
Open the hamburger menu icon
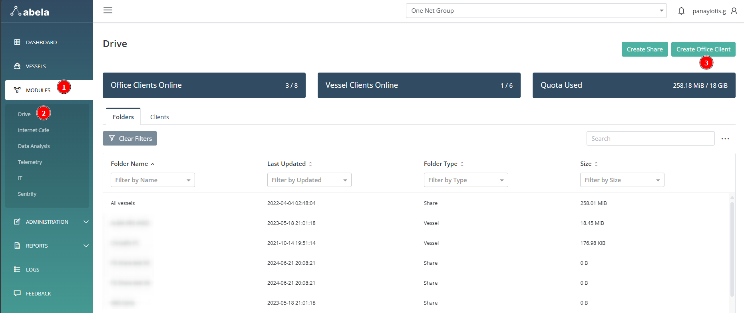[x=108, y=10]
